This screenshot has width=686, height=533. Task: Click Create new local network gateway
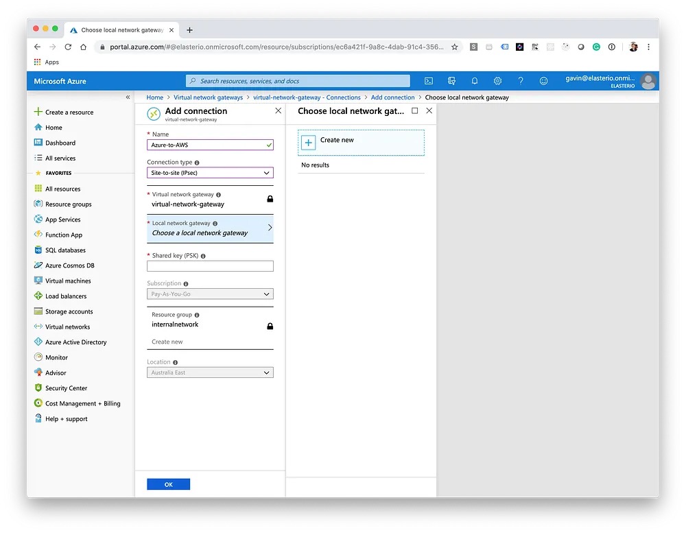(361, 142)
